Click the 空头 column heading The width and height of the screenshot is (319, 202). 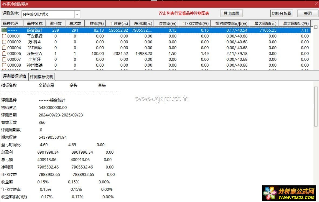pos(102,85)
